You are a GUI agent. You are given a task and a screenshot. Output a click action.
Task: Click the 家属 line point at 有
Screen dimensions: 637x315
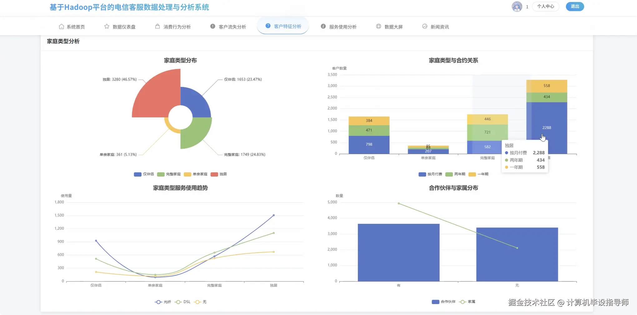(399, 204)
